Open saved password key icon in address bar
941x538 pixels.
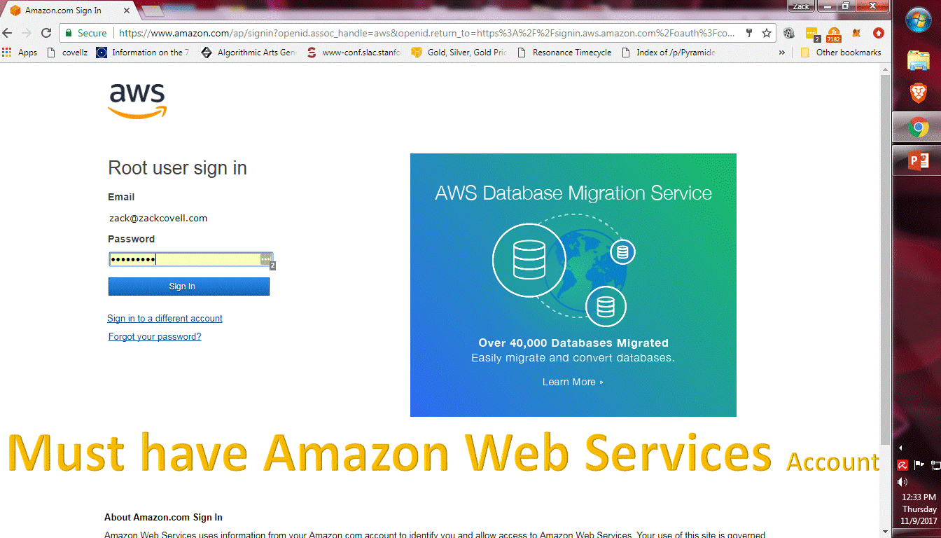point(749,33)
